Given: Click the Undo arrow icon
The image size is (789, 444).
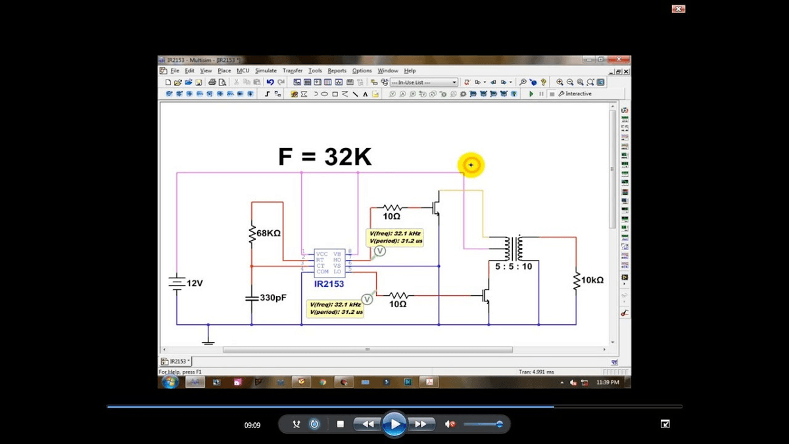Looking at the screenshot, I should (x=270, y=82).
